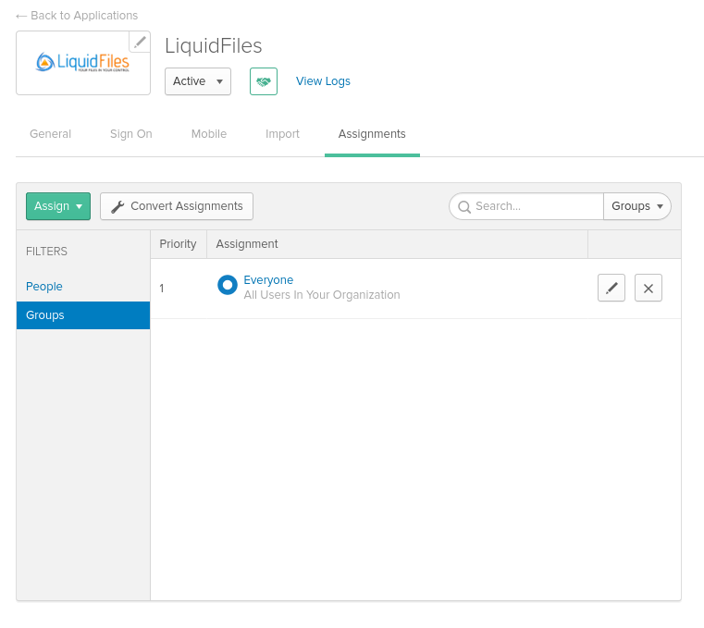
Task: Remove the Everyone assignment with X
Action: point(648,288)
